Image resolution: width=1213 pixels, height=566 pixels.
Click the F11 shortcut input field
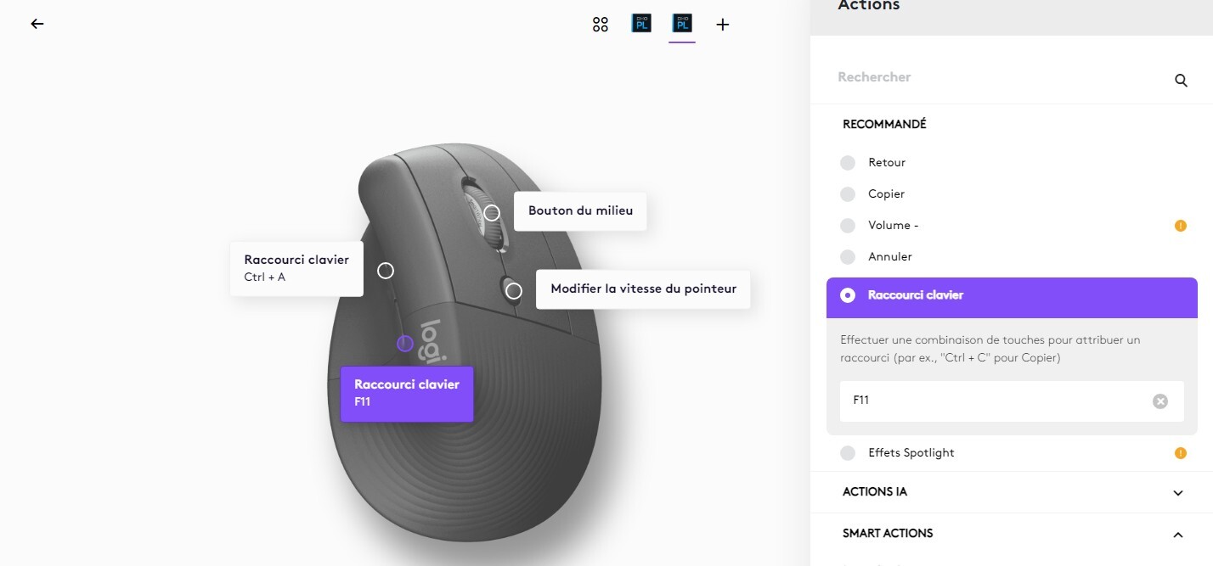(x=994, y=401)
